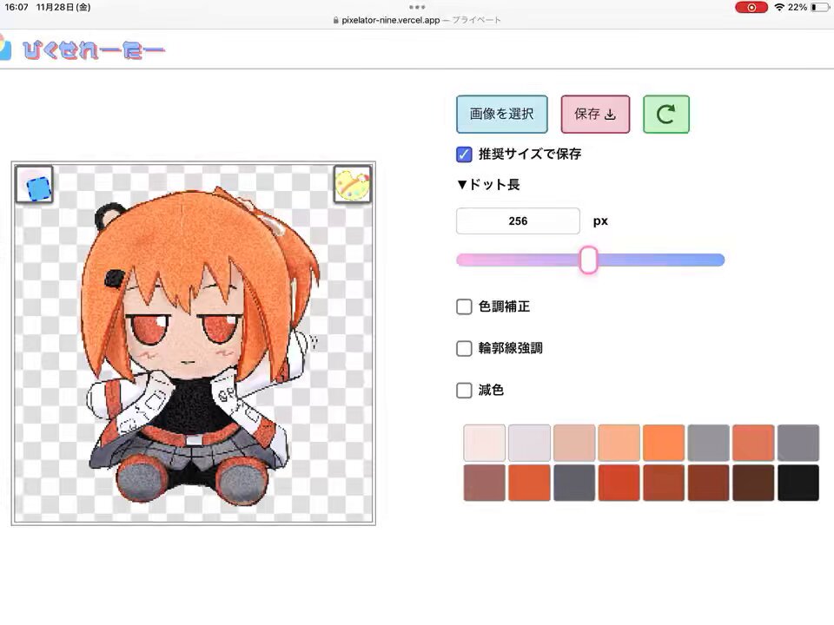The image size is (834, 625).
Task: Click the plush doll preview image
Action: pos(200,345)
